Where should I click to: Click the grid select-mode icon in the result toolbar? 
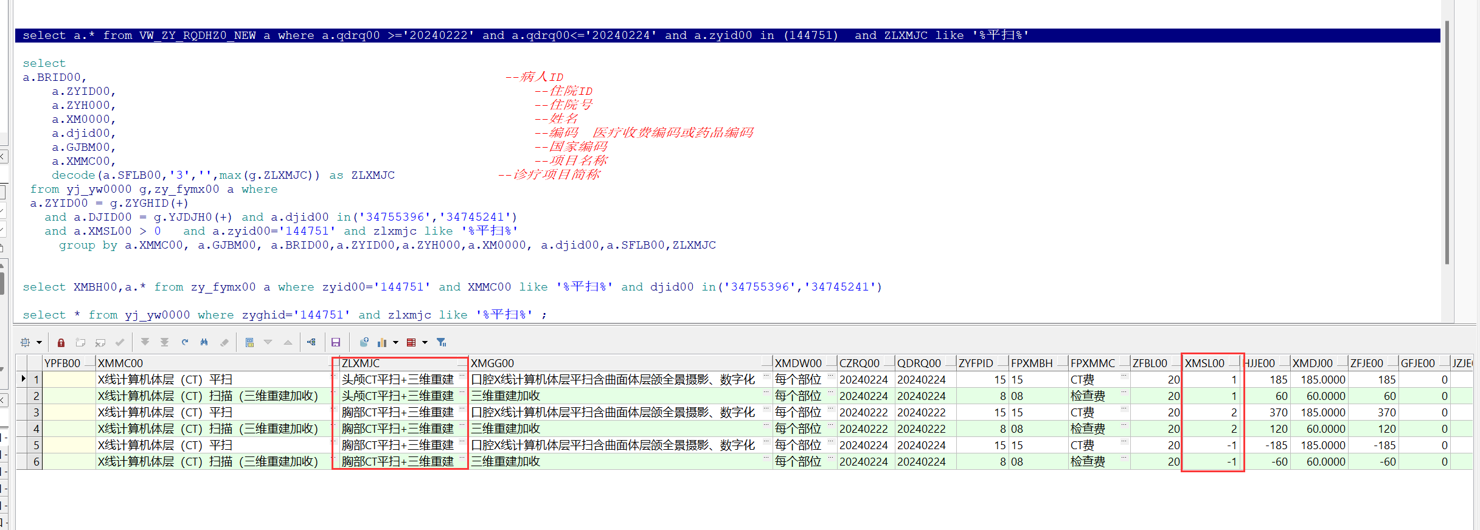tap(25, 342)
